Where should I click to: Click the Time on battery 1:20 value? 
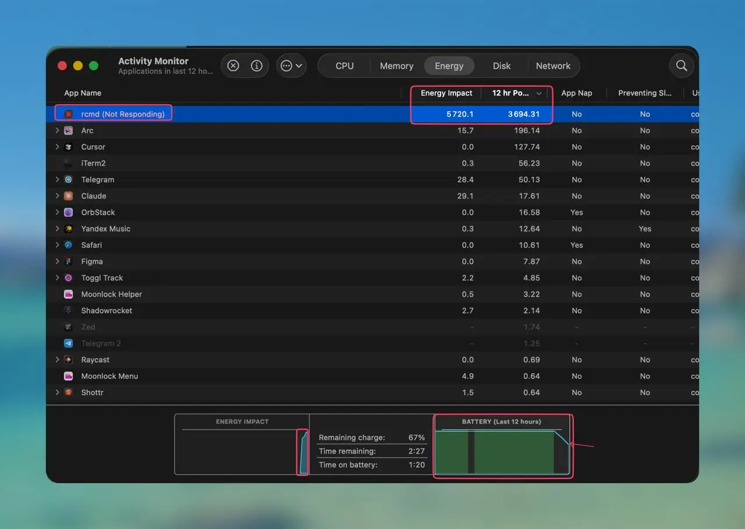417,464
